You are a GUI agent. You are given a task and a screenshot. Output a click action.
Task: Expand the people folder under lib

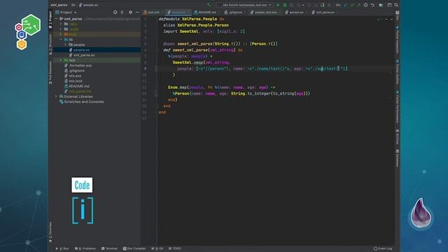65,45
